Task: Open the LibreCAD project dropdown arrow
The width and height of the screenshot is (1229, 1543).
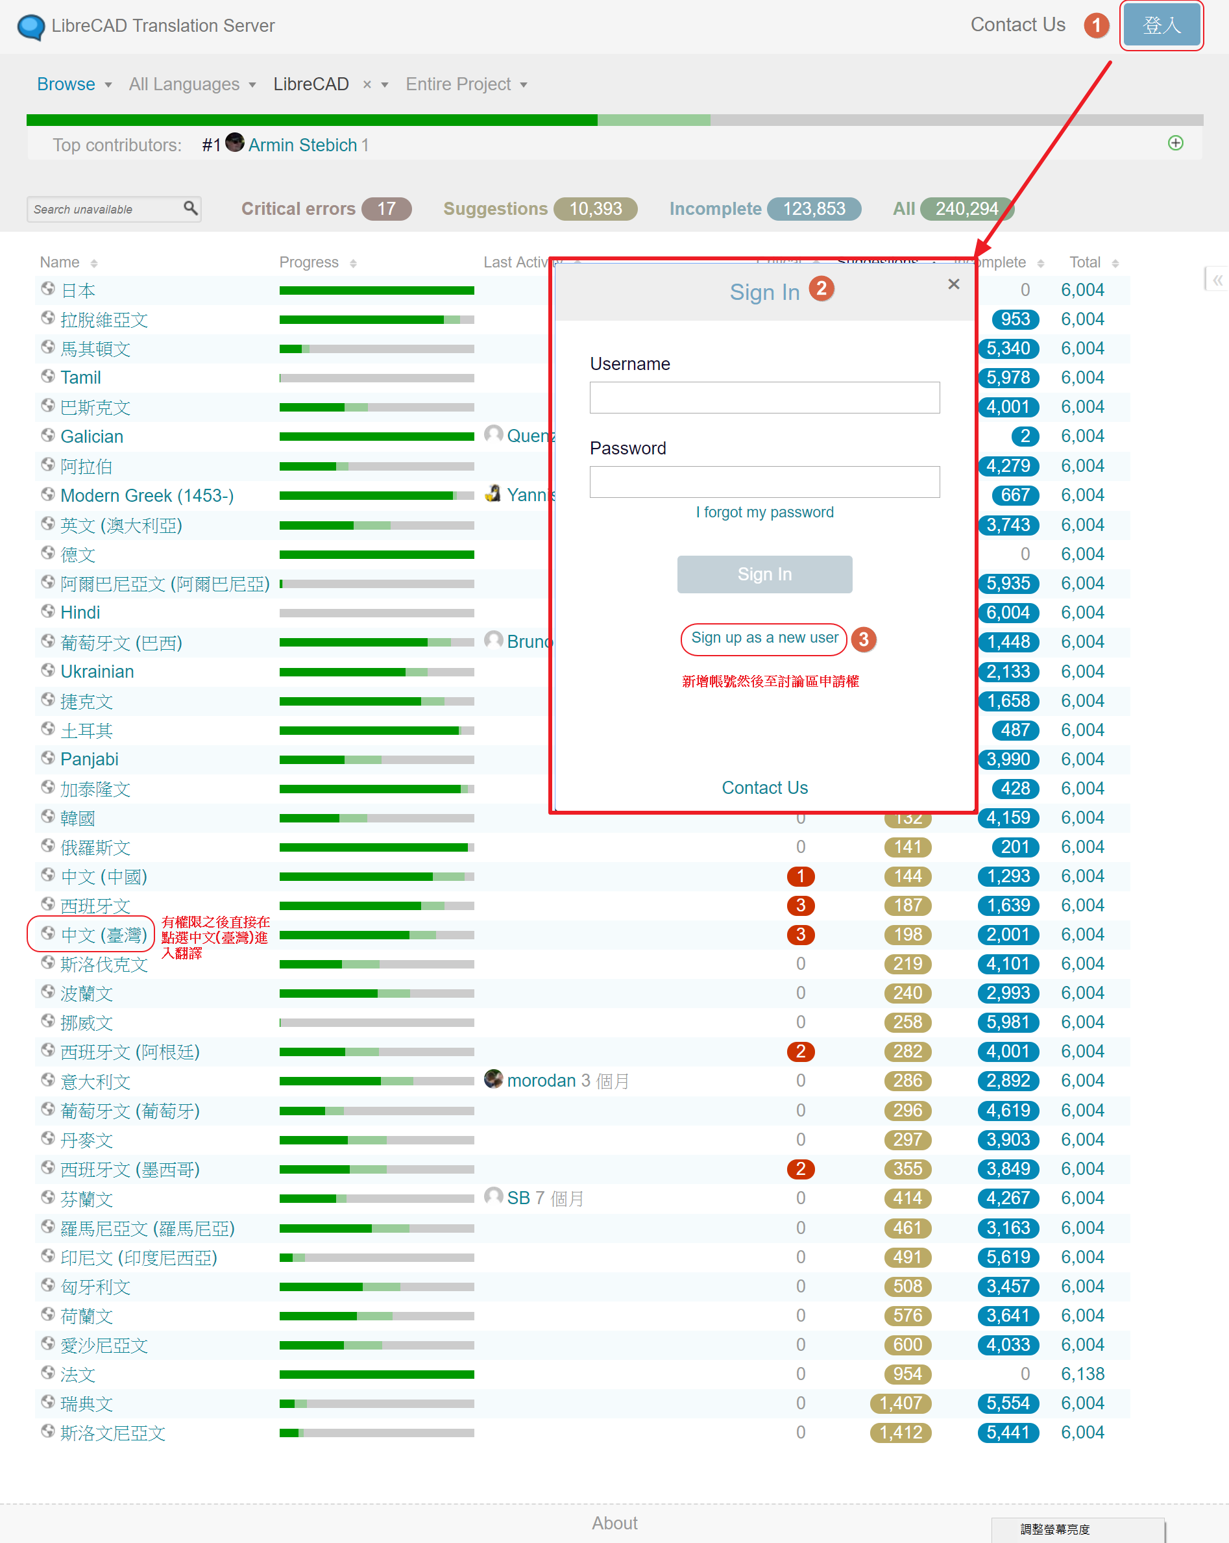Action: [385, 85]
